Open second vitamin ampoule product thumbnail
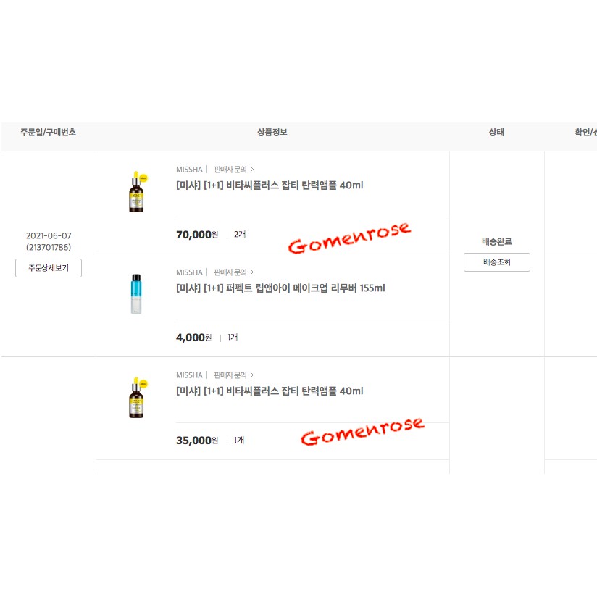Viewport: 597px width, 597px height. click(137, 397)
